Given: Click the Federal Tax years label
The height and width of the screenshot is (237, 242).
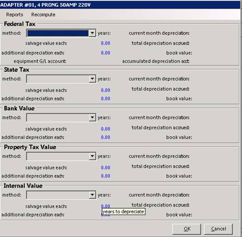Looking at the screenshot, I should click(x=104, y=33).
